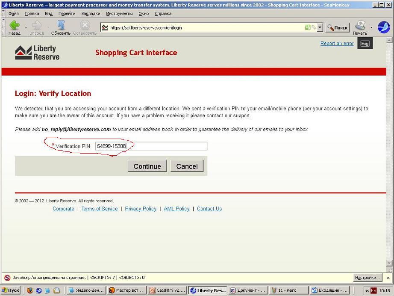
Task: Click the Остановить stop icon
Action: [85, 28]
